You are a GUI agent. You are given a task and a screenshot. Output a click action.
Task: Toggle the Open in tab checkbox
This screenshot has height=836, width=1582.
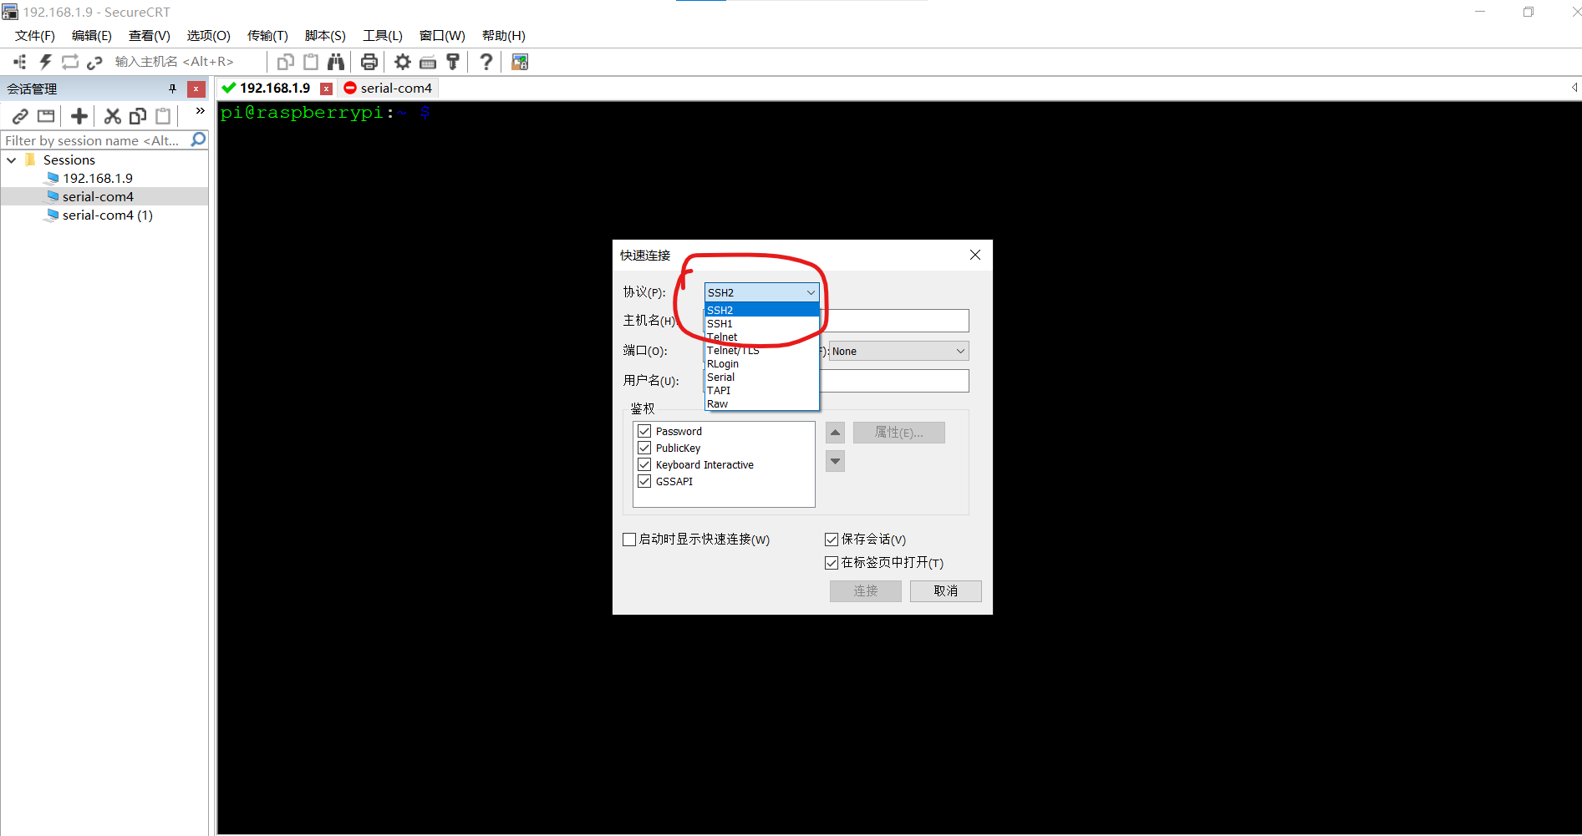[832, 563]
